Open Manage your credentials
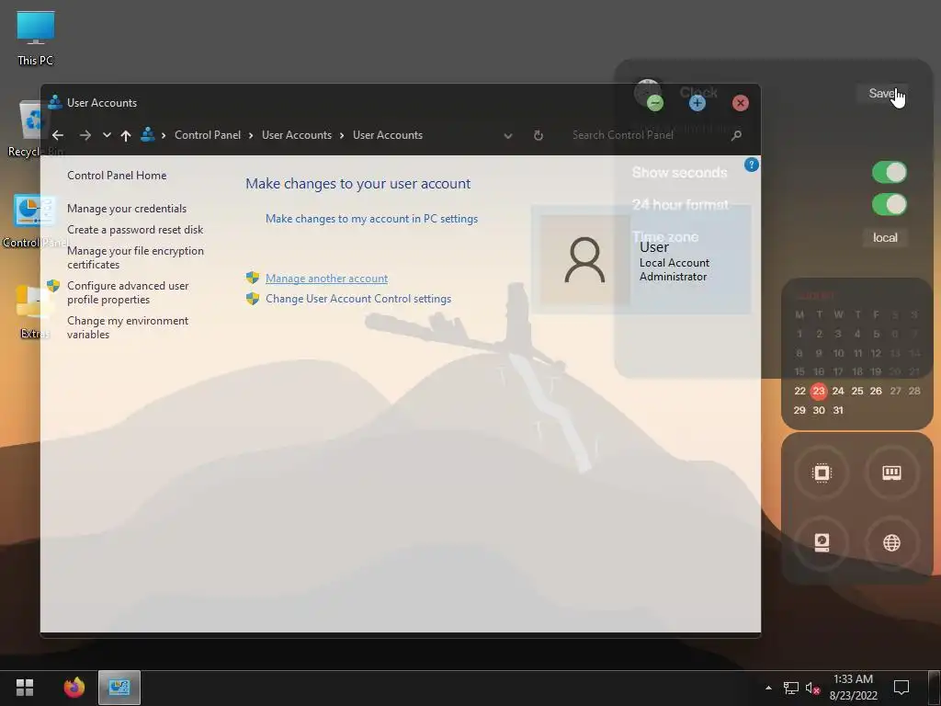The height and width of the screenshot is (706, 941). pos(127,209)
